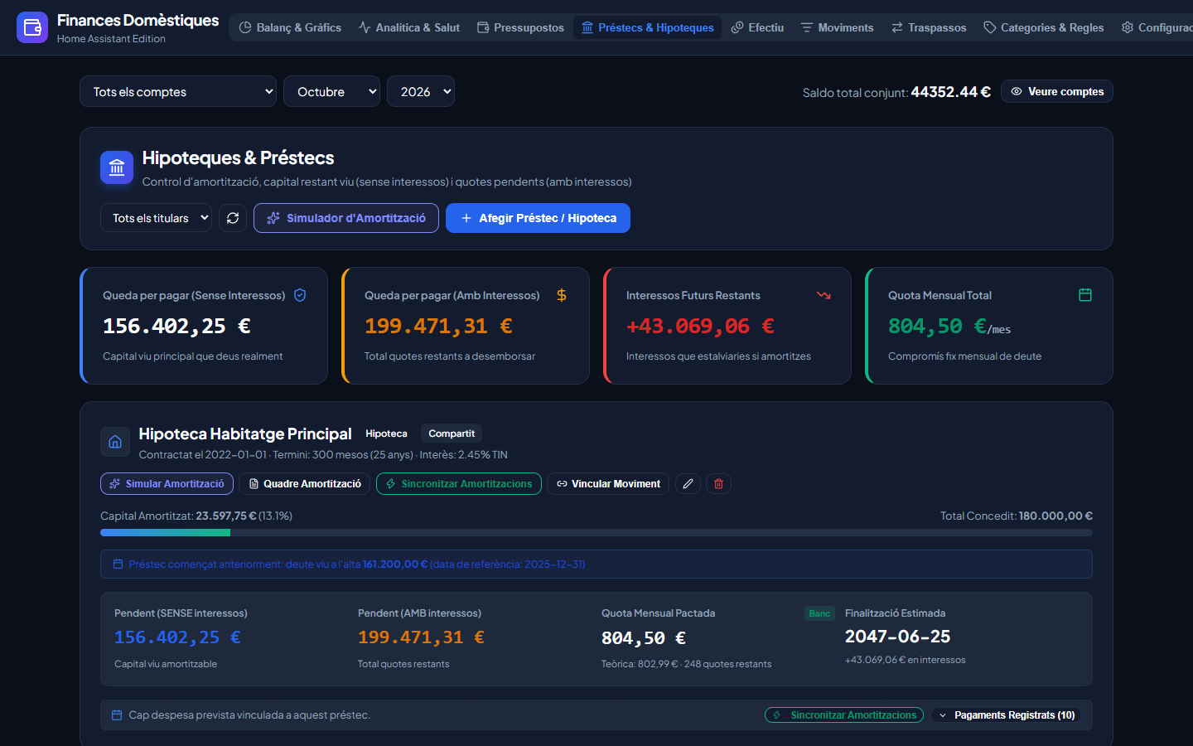The image size is (1193, 746).
Task: Click the Capital Amortitzat progress bar
Action: click(x=596, y=533)
